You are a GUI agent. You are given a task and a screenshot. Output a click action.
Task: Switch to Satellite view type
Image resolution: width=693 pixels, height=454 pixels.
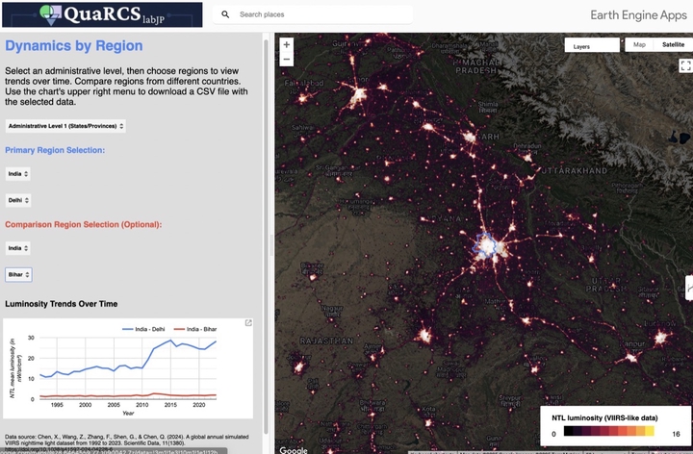click(x=672, y=45)
